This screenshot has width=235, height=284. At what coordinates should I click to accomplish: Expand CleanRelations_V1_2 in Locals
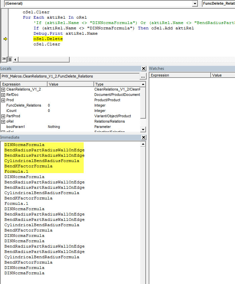(3, 90)
